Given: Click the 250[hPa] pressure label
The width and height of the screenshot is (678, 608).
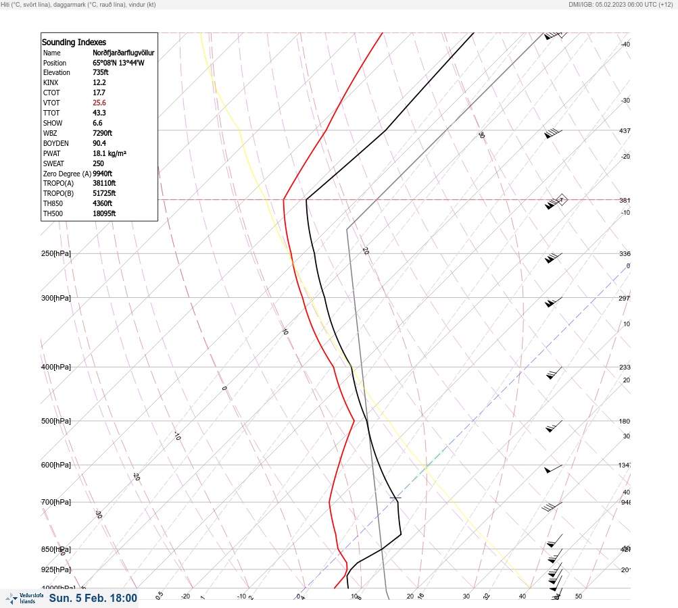Looking at the screenshot, I should 56,253.
